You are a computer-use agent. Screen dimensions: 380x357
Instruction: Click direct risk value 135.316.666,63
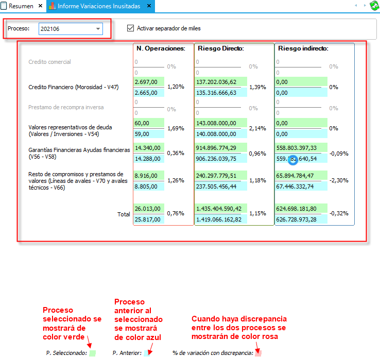221,93
